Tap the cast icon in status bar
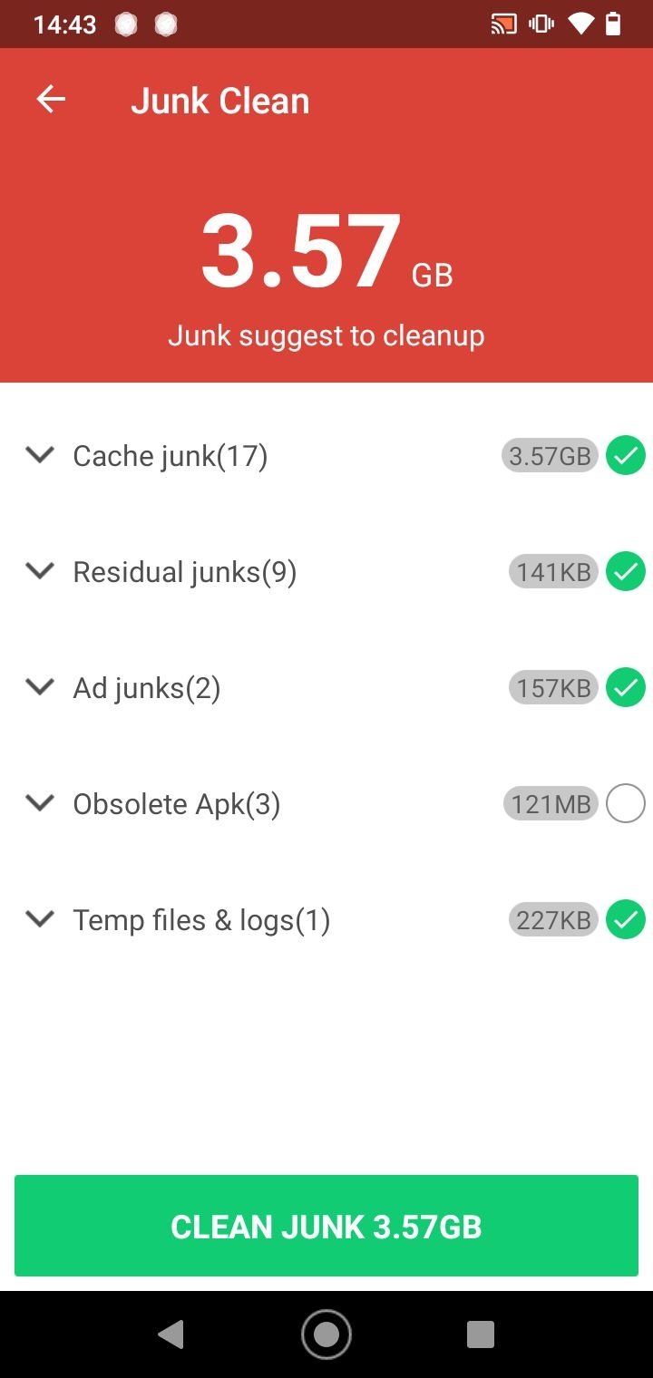Viewport: 653px width, 1378px height. [x=503, y=24]
